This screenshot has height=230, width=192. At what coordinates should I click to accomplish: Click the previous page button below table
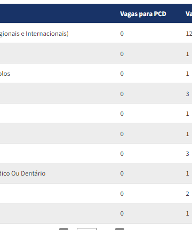(x=63, y=229)
